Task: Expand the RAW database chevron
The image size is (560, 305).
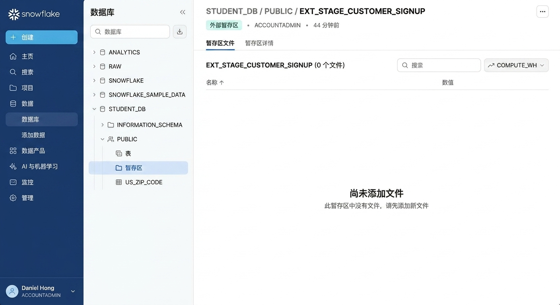Action: point(94,66)
